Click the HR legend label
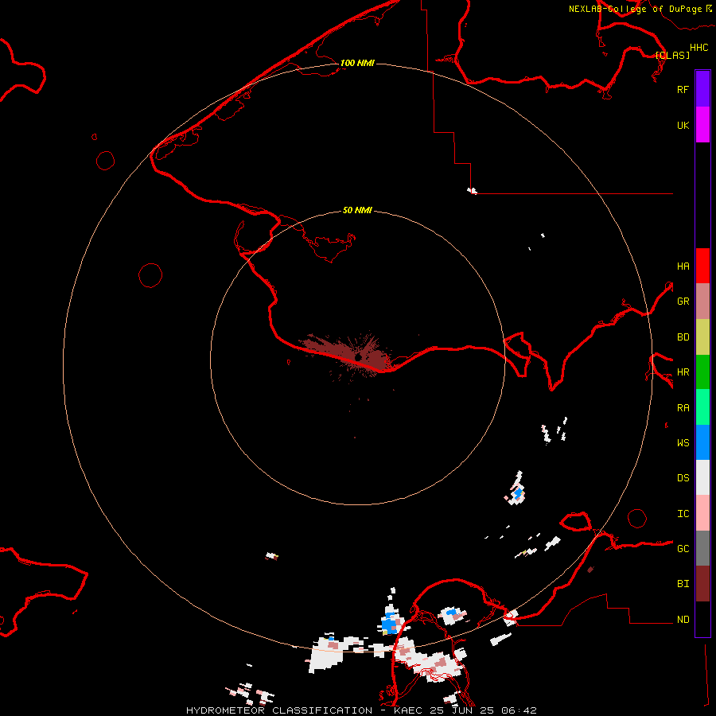716x716 pixels. click(x=683, y=372)
